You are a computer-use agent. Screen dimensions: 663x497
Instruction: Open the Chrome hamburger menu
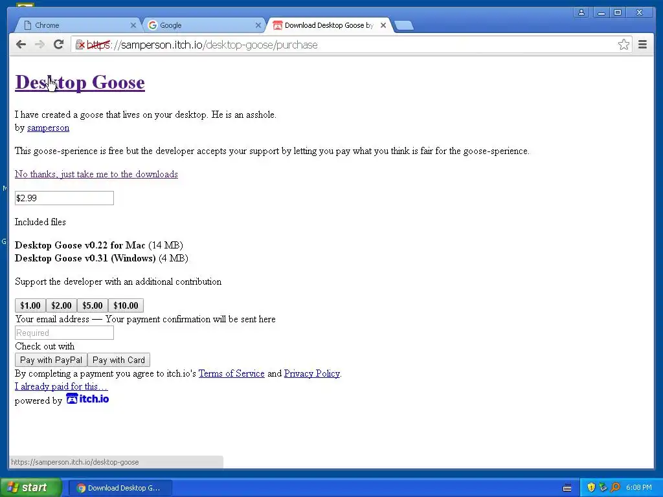pos(642,45)
